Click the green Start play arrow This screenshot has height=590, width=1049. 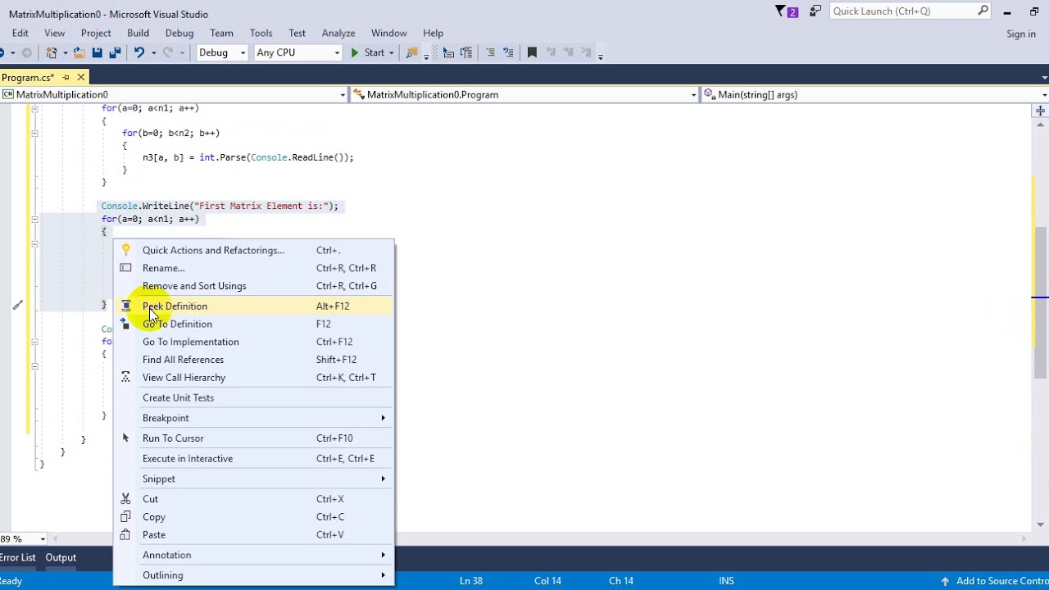(x=355, y=52)
